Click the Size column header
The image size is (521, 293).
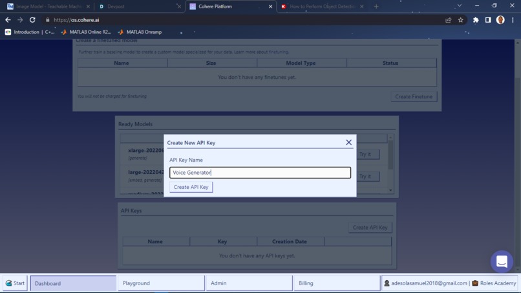click(211, 63)
